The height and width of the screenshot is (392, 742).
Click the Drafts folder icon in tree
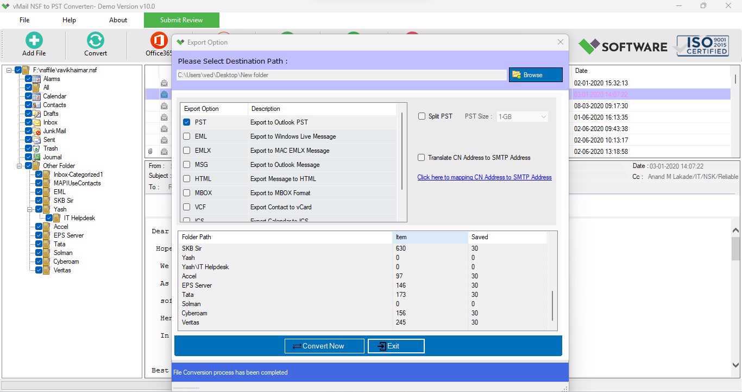(x=36, y=114)
